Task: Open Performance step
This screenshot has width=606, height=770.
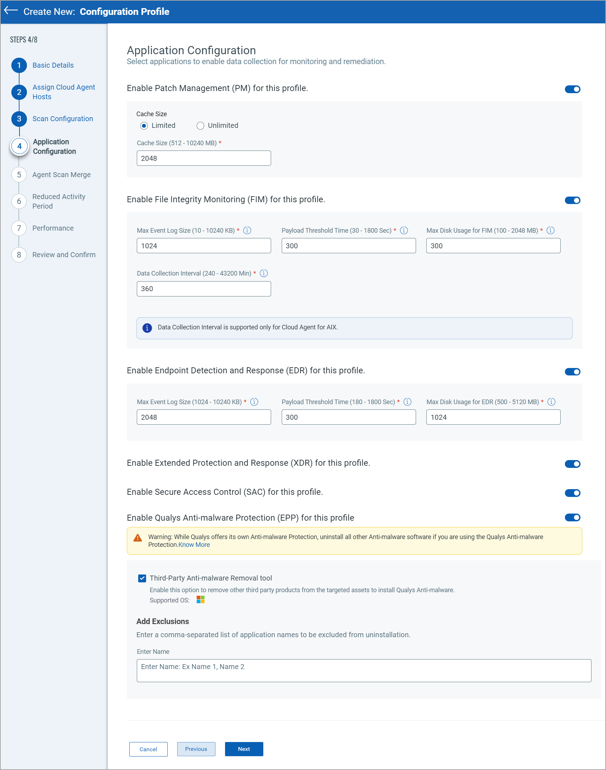Action: click(53, 228)
